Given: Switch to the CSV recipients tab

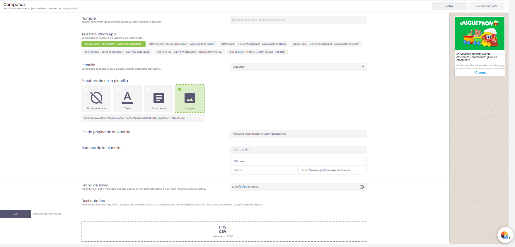Looking at the screenshot, I should (x=15, y=214).
